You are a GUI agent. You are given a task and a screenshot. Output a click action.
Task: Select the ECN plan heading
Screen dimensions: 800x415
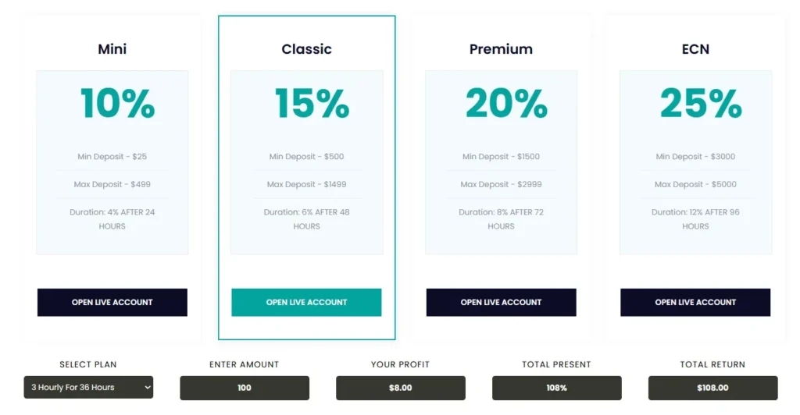(695, 49)
